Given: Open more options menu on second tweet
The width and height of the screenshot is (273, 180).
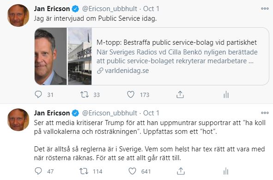Looking at the screenshot, I should coord(265,113).
